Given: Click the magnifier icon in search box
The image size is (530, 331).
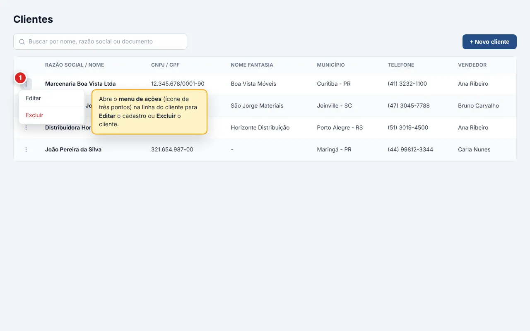Looking at the screenshot, I should click(x=22, y=42).
